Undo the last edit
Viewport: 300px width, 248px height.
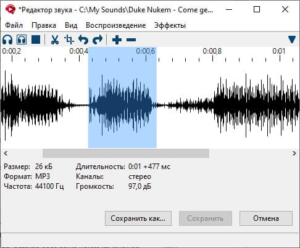click(83, 39)
